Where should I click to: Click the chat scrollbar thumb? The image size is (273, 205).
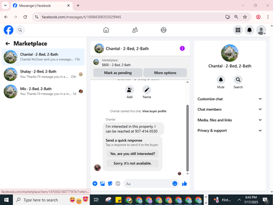(x=187, y=138)
